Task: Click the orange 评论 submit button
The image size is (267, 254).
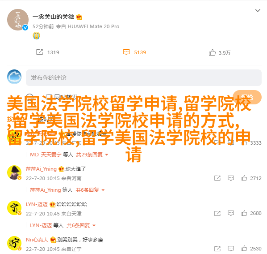Action: (247, 97)
